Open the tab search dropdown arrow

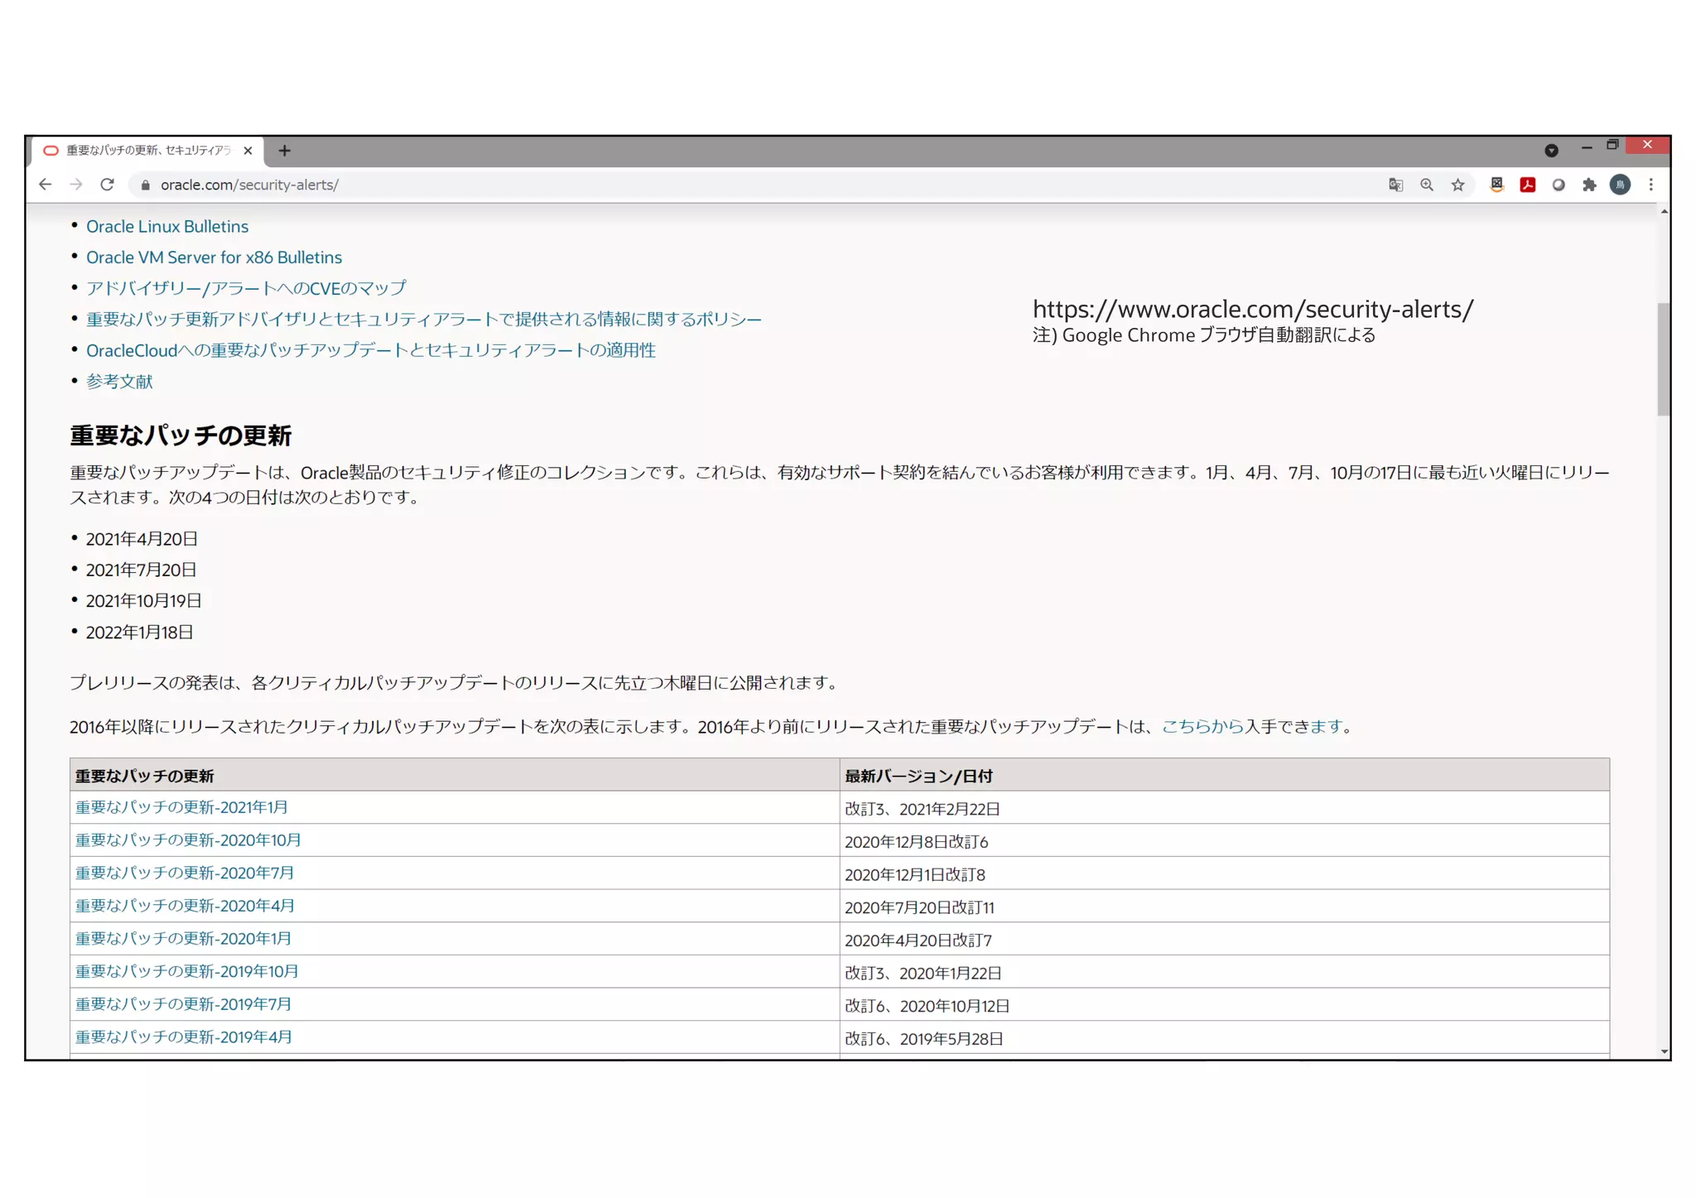point(1551,151)
